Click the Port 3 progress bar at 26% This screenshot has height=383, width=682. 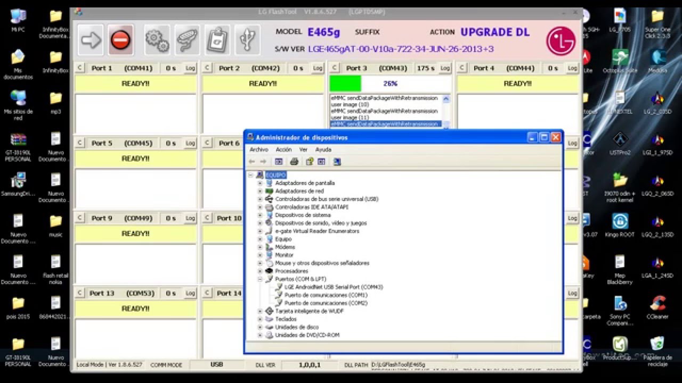pos(390,84)
